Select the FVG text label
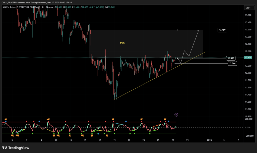 coord(122,43)
